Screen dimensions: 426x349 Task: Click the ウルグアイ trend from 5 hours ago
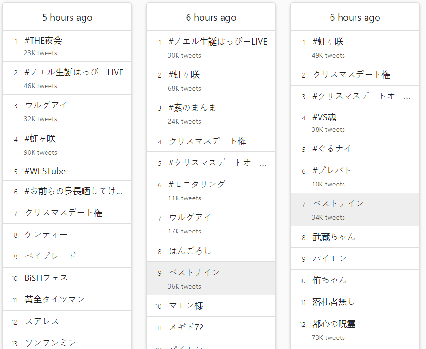pos(46,105)
